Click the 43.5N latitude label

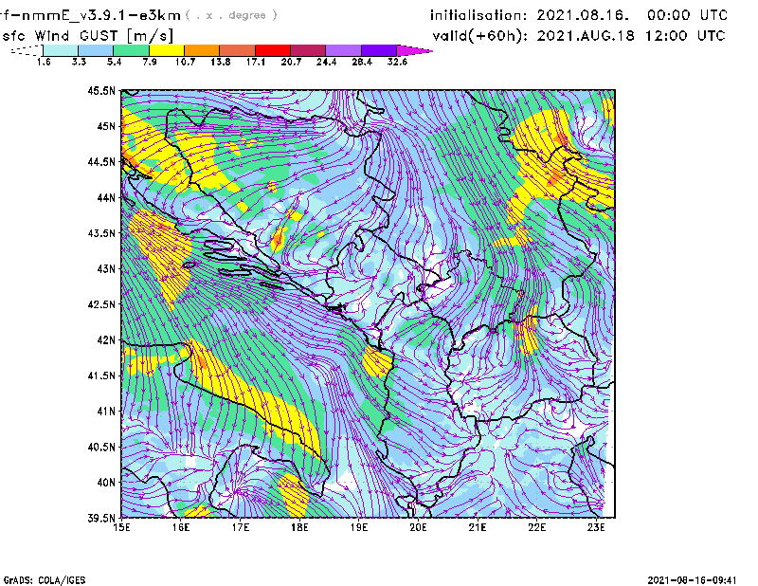[101, 233]
